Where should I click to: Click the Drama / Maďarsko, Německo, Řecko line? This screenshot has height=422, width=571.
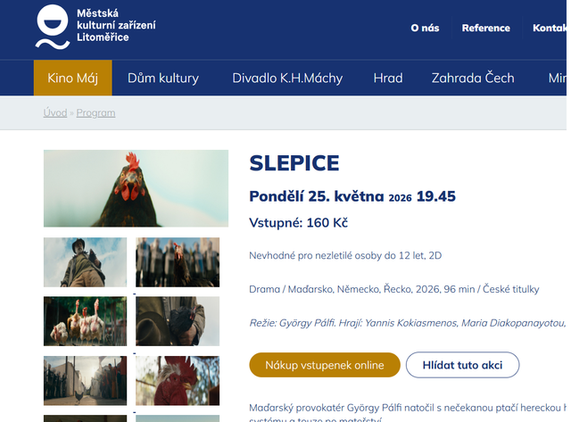pyautogui.click(x=394, y=289)
